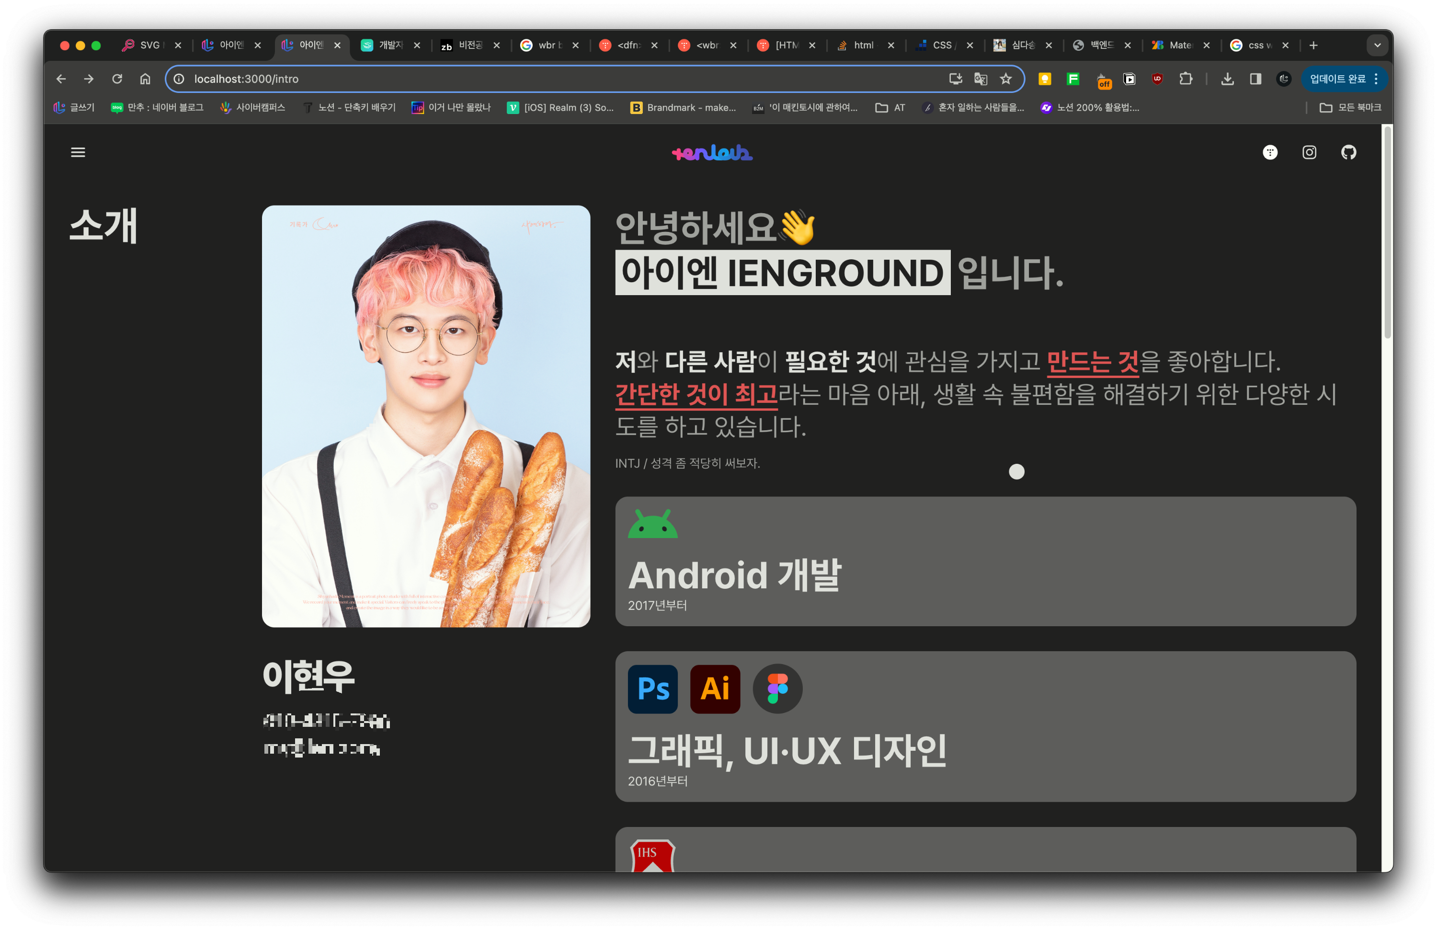
Task: Expand the AT bookmark folder
Action: (890, 107)
